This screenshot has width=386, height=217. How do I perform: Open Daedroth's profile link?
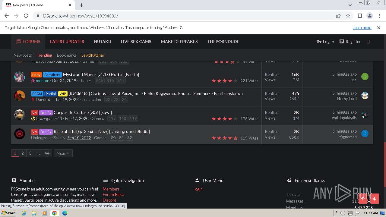[44, 99]
